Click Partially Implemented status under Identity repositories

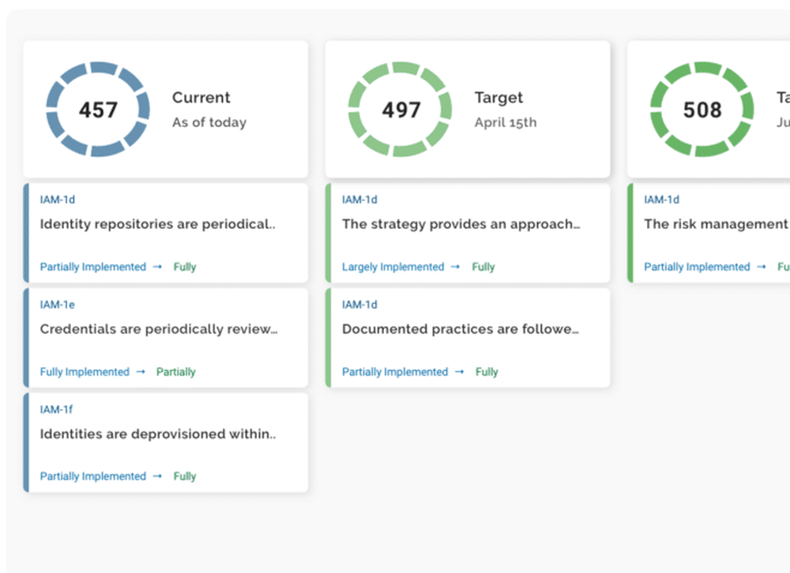pyautogui.click(x=93, y=267)
